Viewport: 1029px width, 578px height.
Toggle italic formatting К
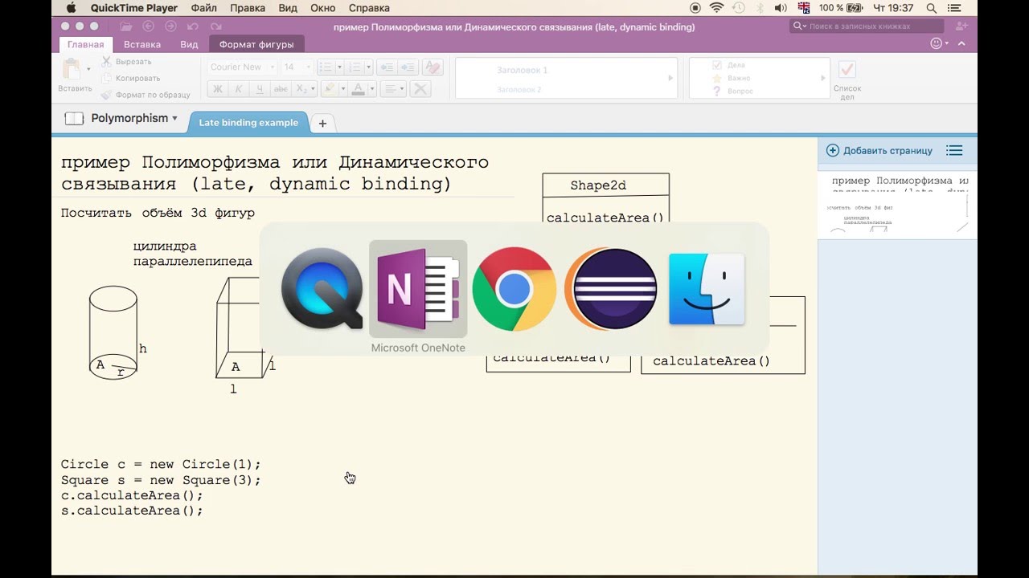pyautogui.click(x=238, y=89)
